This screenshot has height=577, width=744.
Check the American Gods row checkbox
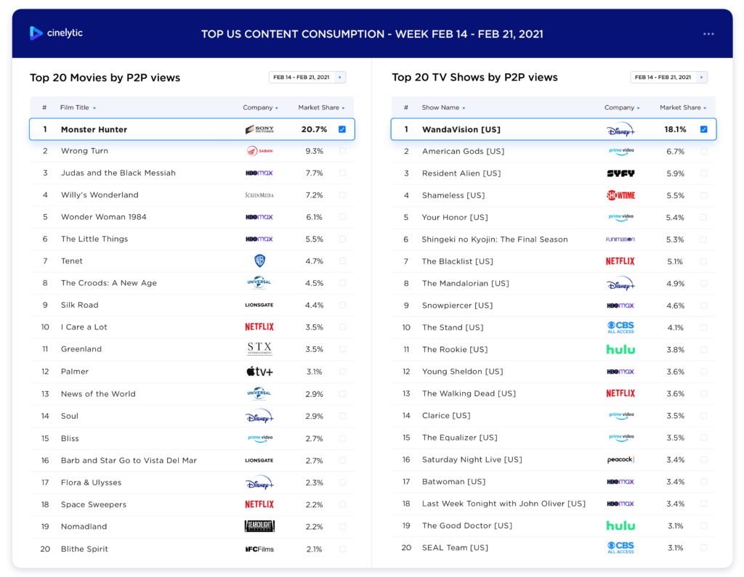(703, 151)
